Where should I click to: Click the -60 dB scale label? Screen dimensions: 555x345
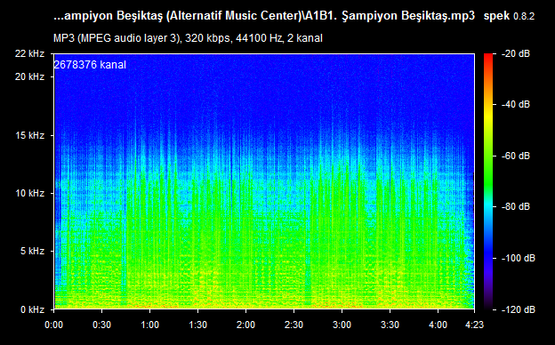point(516,156)
